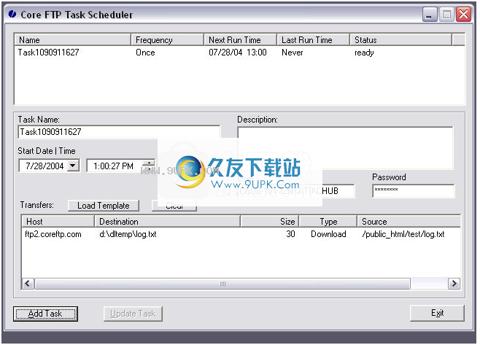Open the Start Date dropdown arrow
480x345 pixels.
72,166
